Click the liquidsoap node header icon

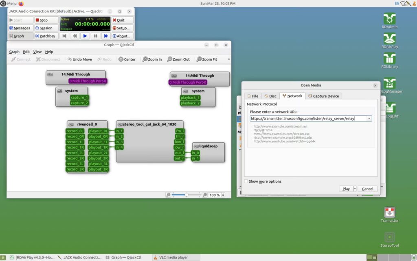tap(196, 146)
